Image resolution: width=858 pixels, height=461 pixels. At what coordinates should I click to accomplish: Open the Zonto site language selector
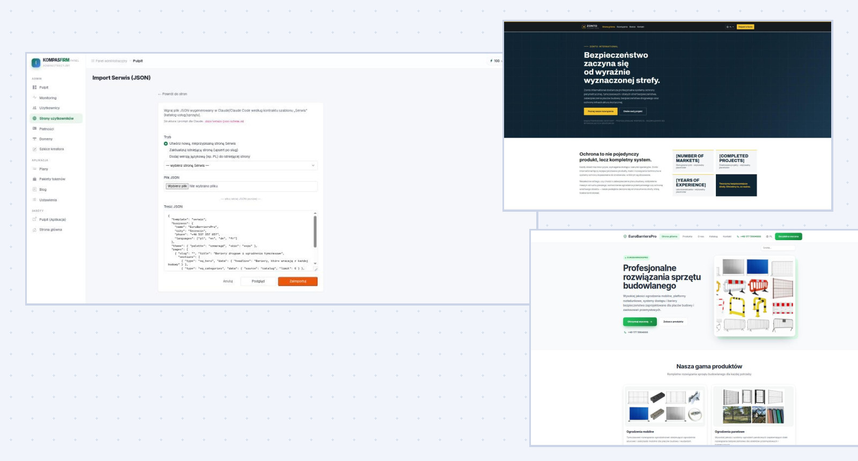point(729,27)
